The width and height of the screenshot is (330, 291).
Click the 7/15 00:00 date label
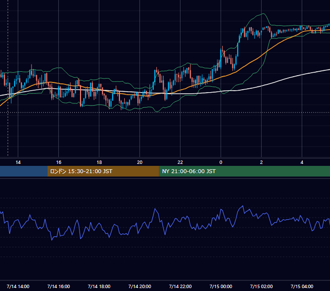click(x=221, y=286)
